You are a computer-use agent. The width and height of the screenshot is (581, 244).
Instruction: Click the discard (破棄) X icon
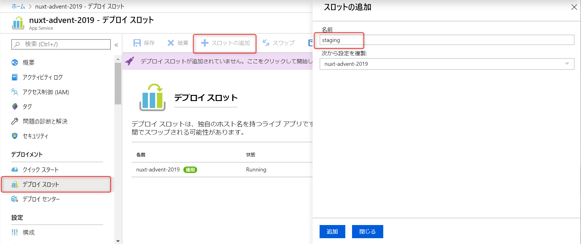click(171, 43)
